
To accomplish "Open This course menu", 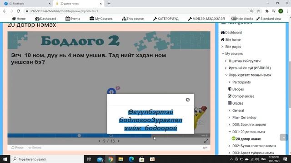I will pyautogui.click(x=133, y=19).
